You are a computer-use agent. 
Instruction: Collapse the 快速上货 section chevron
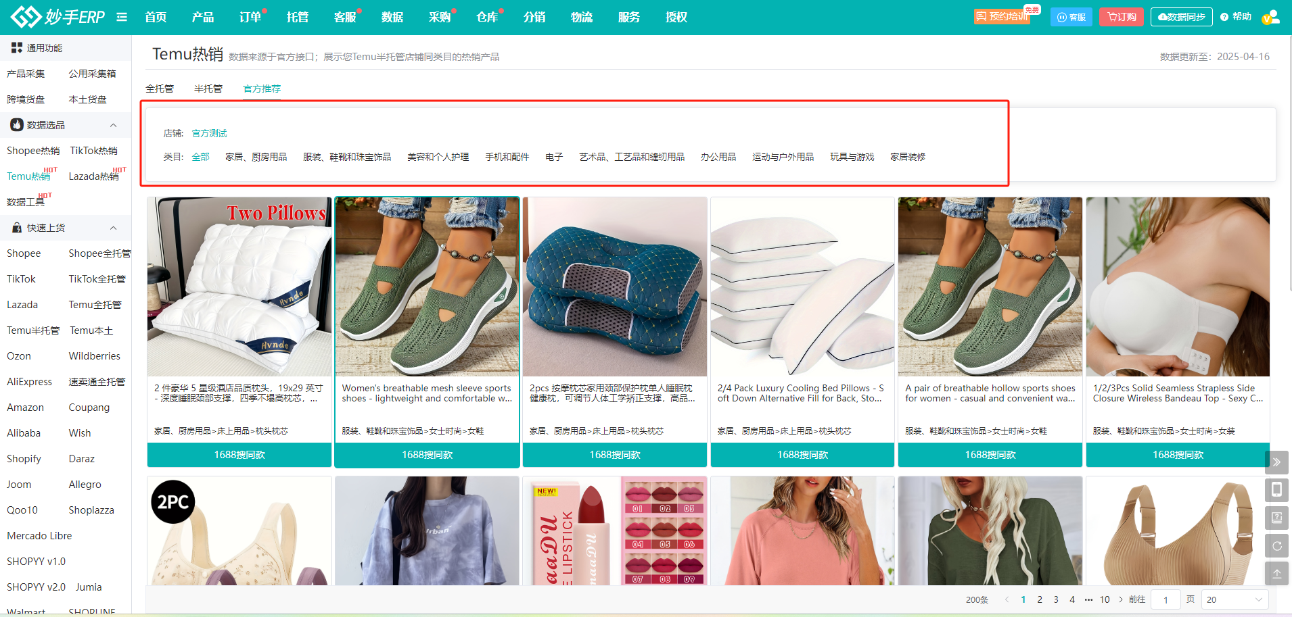113,228
